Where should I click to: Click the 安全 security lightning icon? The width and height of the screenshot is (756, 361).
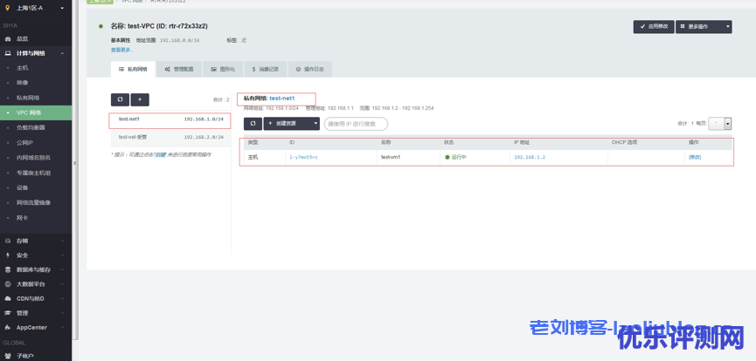click(8, 255)
